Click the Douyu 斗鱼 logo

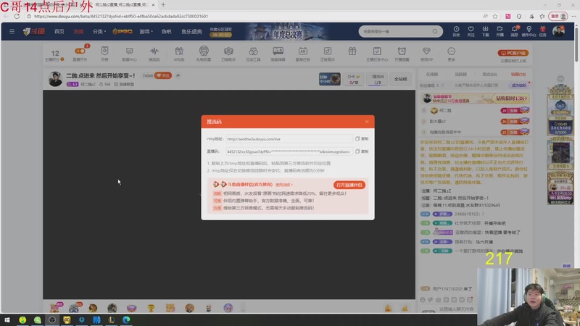click(33, 31)
